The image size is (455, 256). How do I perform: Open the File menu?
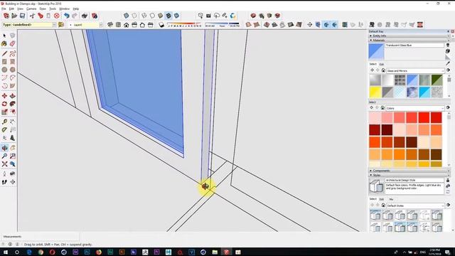click(4, 9)
